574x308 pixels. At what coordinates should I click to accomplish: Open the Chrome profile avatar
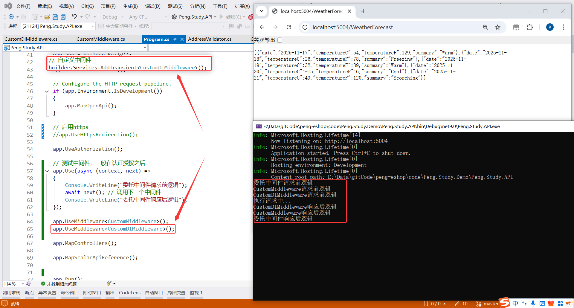(550, 27)
